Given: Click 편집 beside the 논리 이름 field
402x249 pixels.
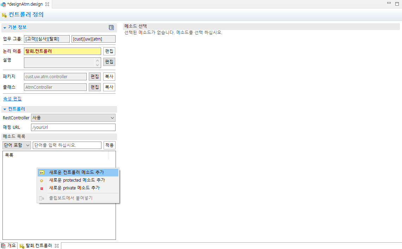Looking at the screenshot, I should 109,51.
